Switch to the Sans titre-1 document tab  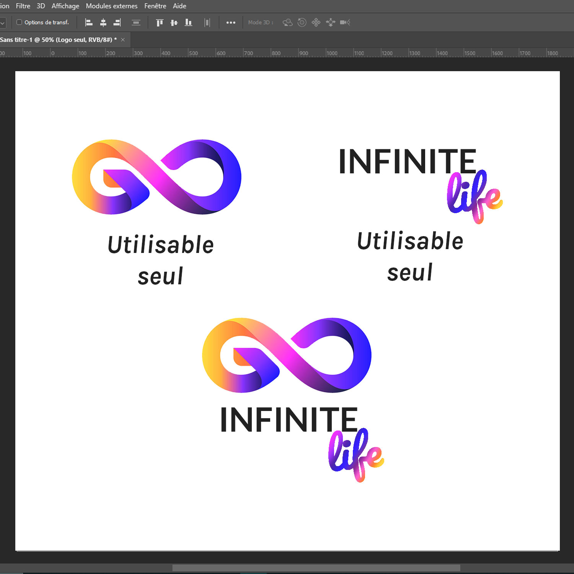click(57, 40)
